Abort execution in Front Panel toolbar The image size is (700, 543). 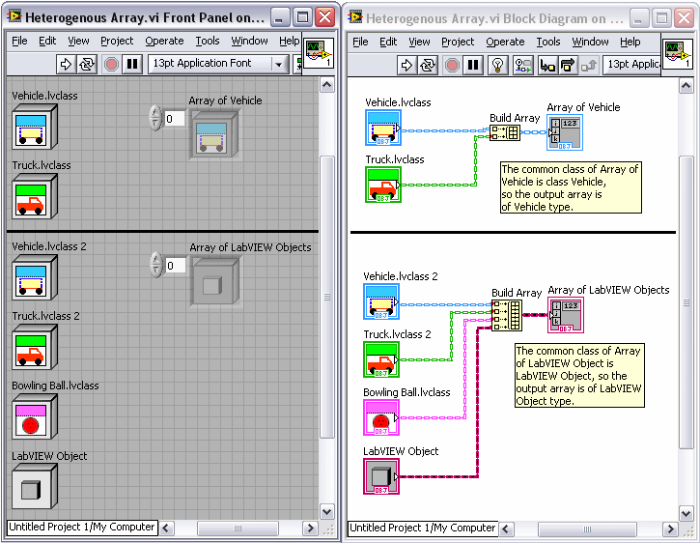(x=111, y=65)
